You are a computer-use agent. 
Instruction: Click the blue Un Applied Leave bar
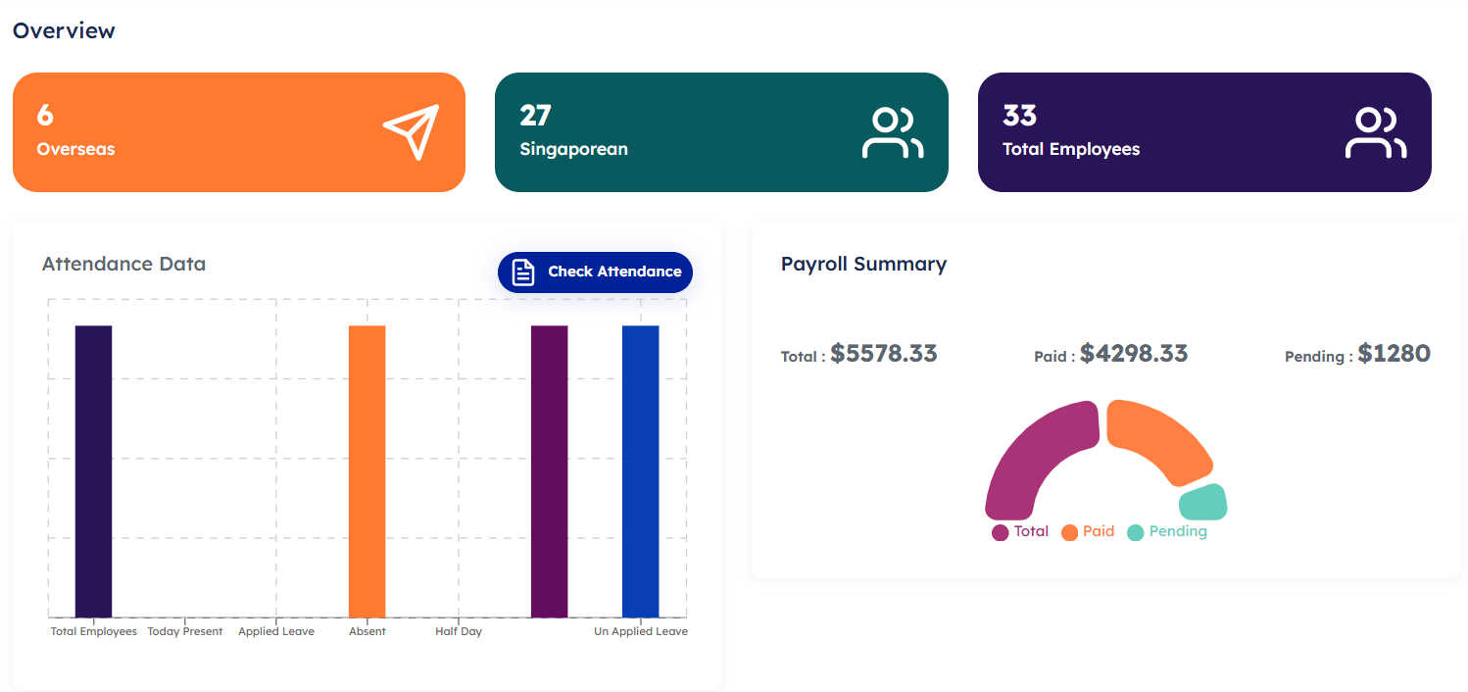pos(641,470)
